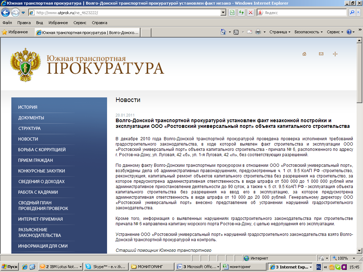Click the search magnifier button
This screenshot has width=363, height=272.
point(352,12)
